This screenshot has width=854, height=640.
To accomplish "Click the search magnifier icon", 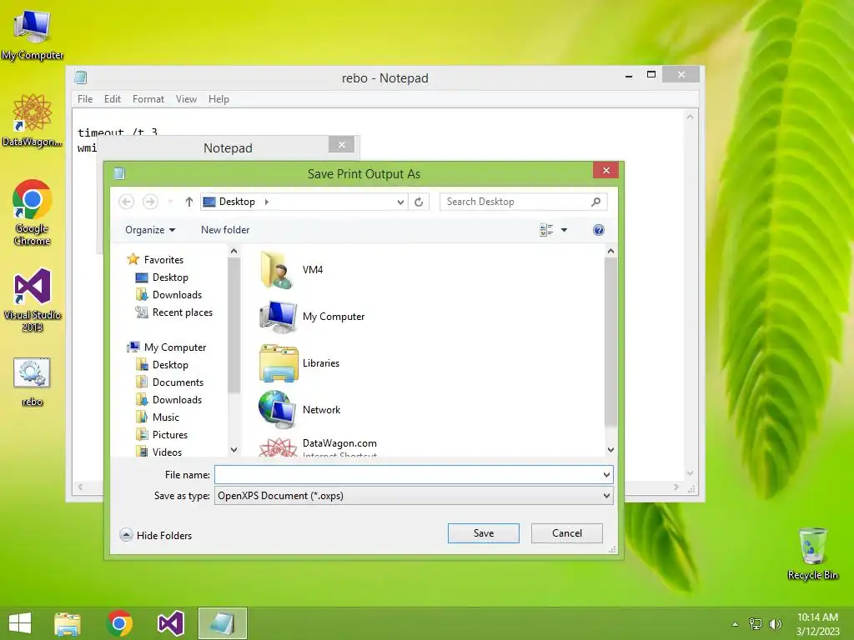I will click(x=595, y=202).
